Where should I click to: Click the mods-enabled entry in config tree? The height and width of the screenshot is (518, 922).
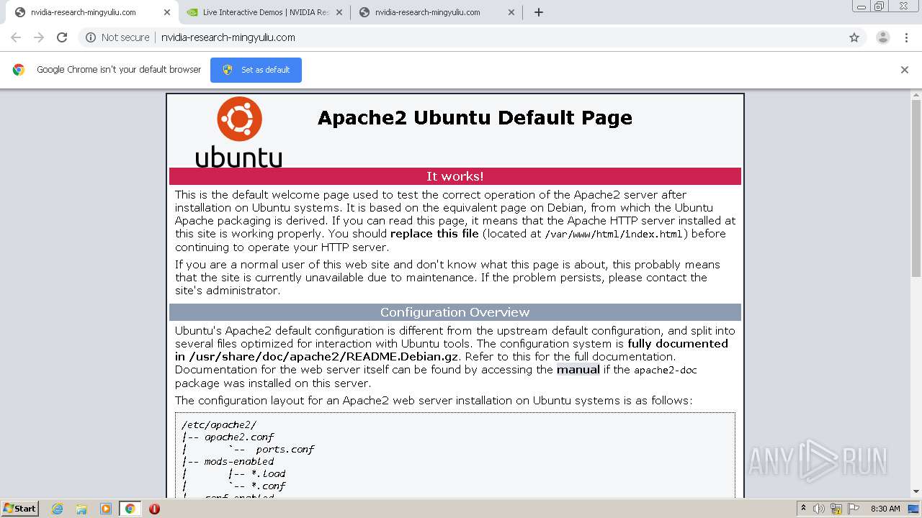[239, 462]
